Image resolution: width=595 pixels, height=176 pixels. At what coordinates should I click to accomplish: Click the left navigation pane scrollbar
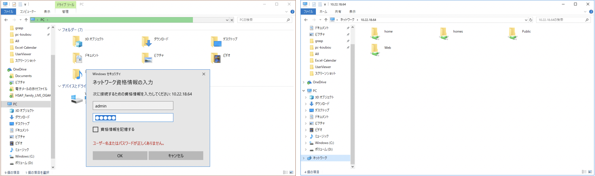[53, 107]
